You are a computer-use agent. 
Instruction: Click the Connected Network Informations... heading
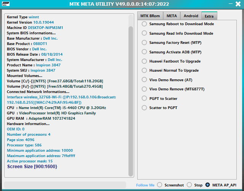click(x=38, y=91)
